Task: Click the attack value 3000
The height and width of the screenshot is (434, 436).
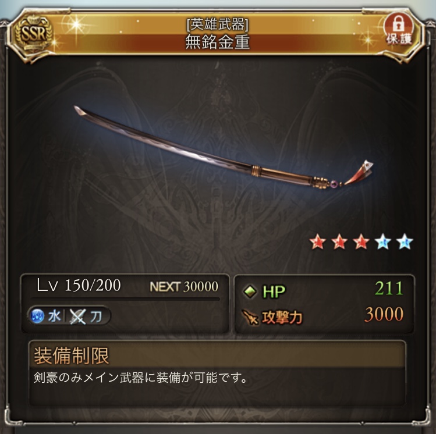Action: coord(384,314)
